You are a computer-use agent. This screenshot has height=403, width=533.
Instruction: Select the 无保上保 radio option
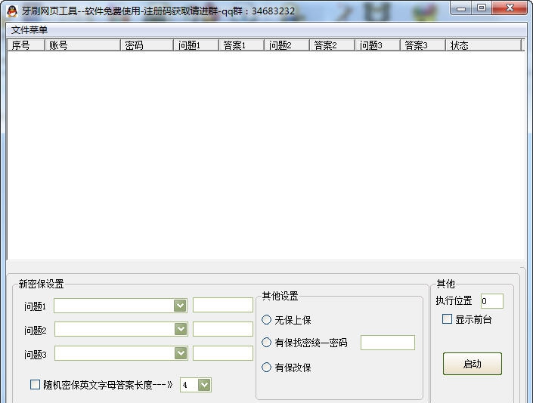[266, 319]
